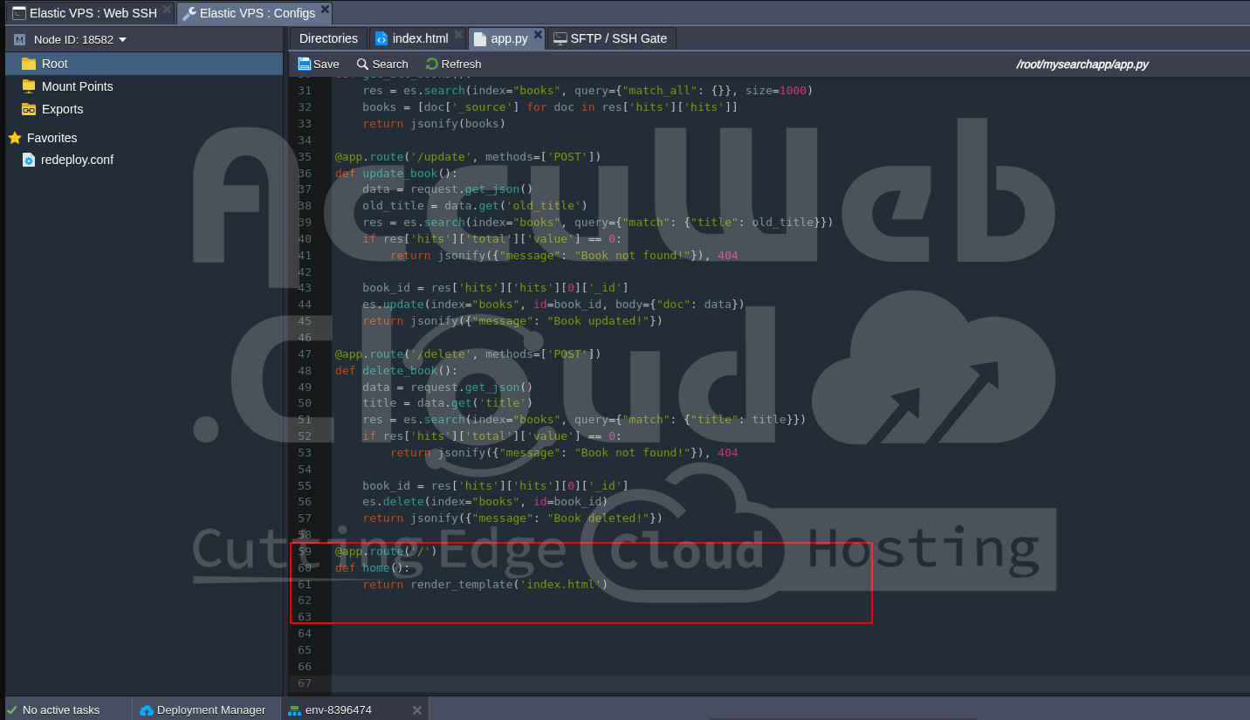The width and height of the screenshot is (1250, 720).
Task: Close the index.html editor tab
Action: coord(458,35)
